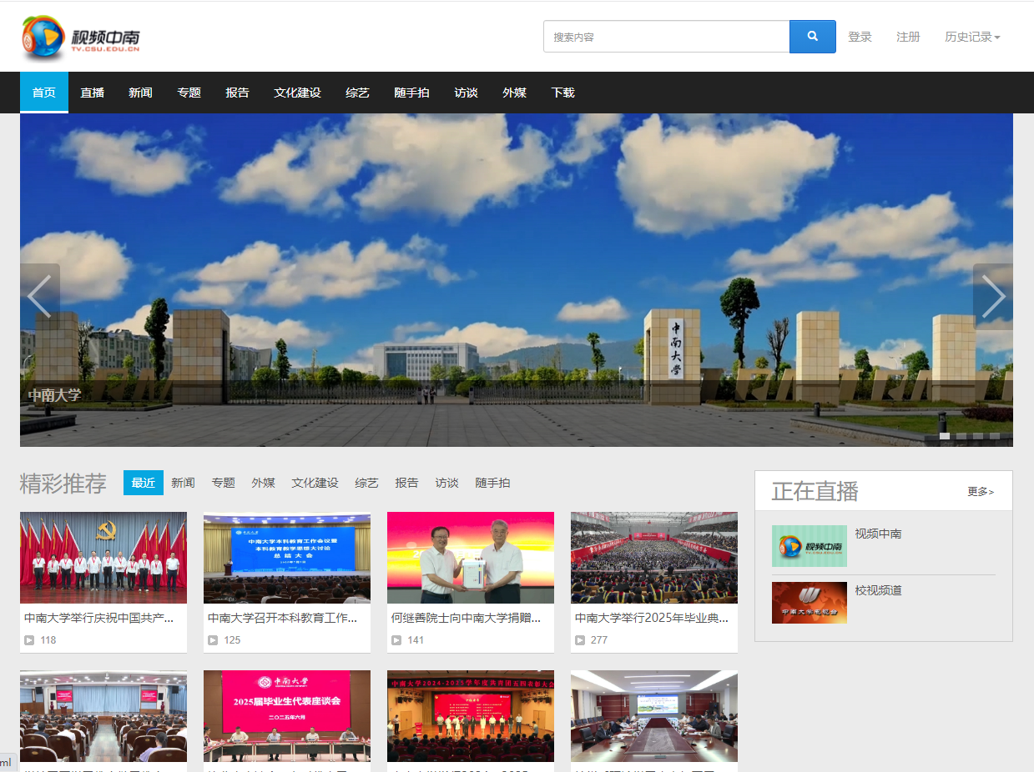Open the 文化建设 item in top navigation bar
Screen dimensions: 1034x772
point(297,93)
